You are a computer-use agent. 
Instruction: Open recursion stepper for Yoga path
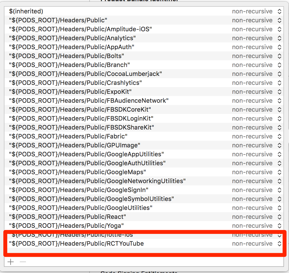(x=280, y=226)
